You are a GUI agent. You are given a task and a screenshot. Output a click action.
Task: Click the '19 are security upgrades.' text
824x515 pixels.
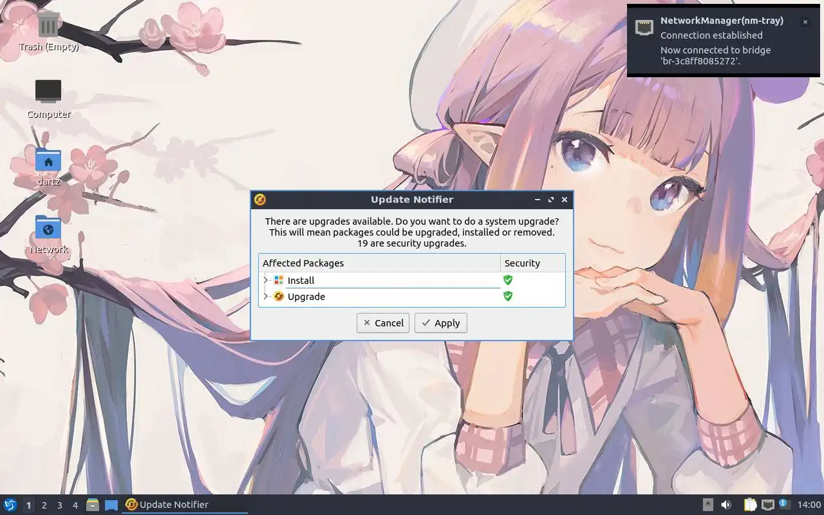pos(412,243)
